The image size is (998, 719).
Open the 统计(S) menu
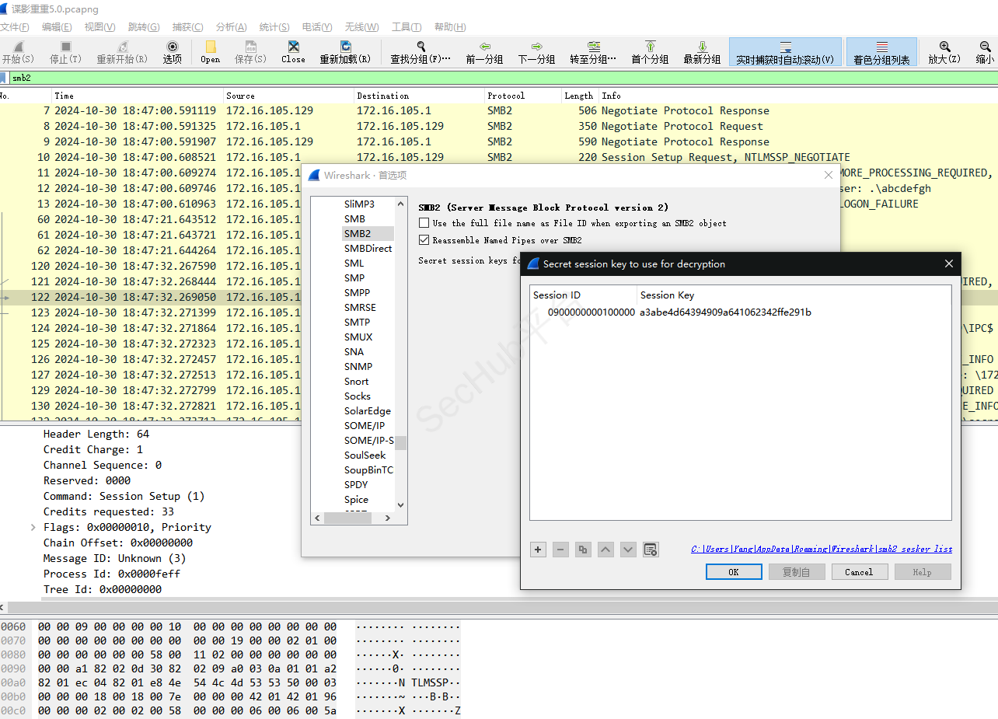274,27
